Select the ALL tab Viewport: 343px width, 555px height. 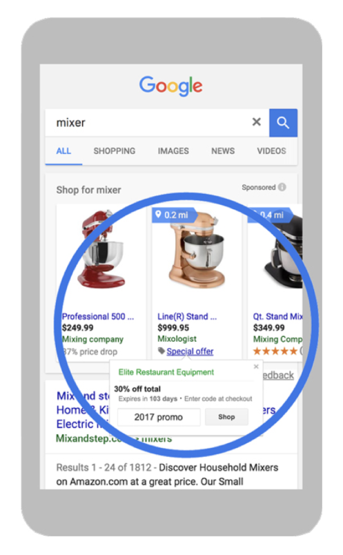click(x=63, y=151)
